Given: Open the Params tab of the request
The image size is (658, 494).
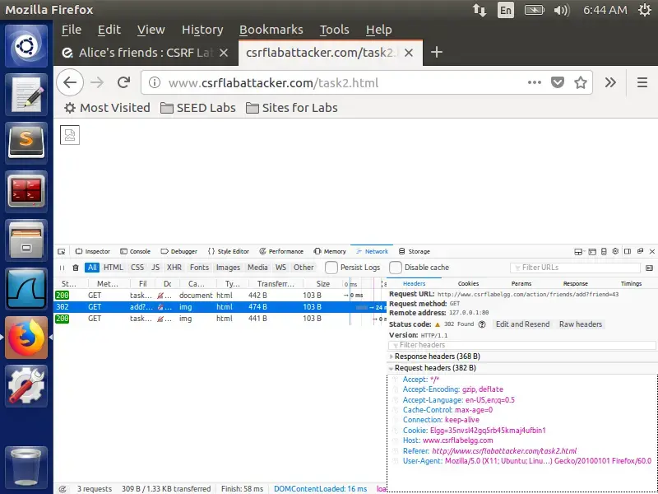Looking at the screenshot, I should pos(521,283).
